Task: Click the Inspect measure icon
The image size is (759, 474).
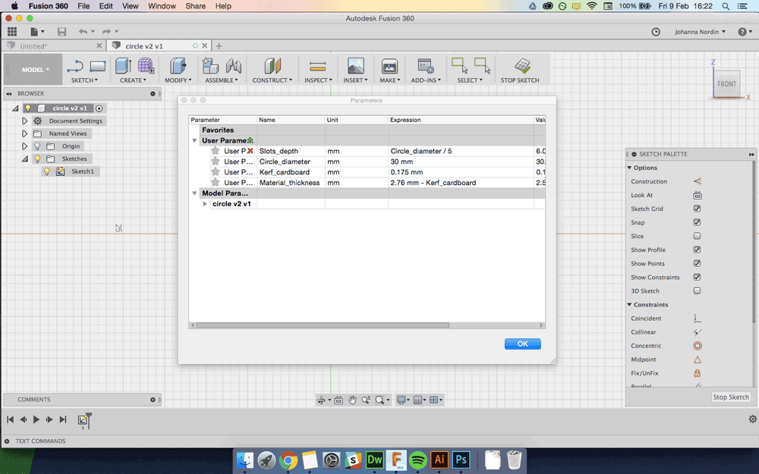Action: point(317,66)
